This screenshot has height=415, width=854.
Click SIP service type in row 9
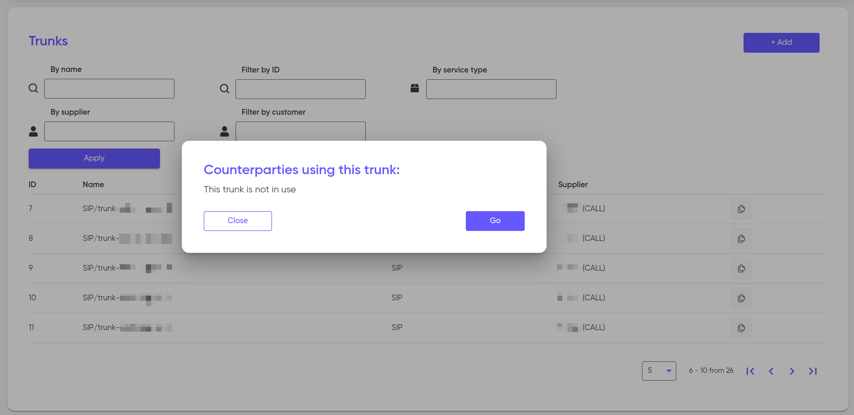397,268
